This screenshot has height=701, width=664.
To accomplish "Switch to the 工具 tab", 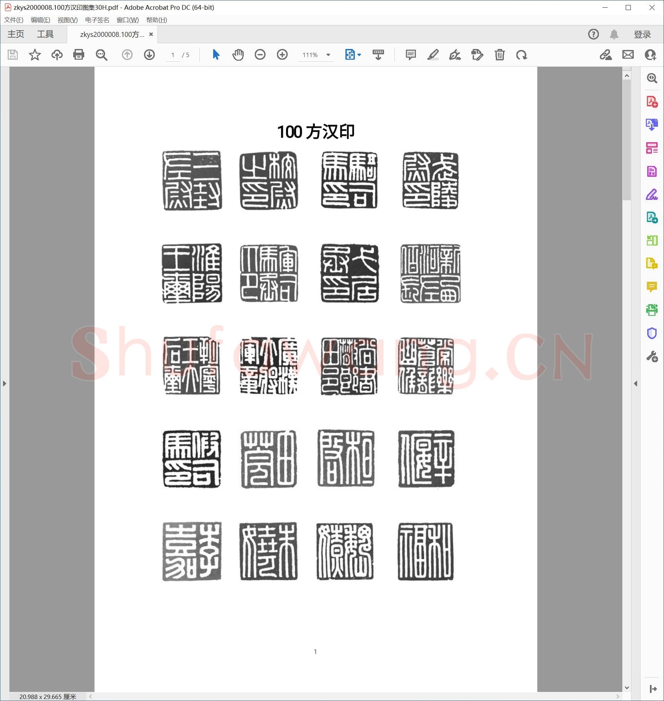I will point(45,34).
